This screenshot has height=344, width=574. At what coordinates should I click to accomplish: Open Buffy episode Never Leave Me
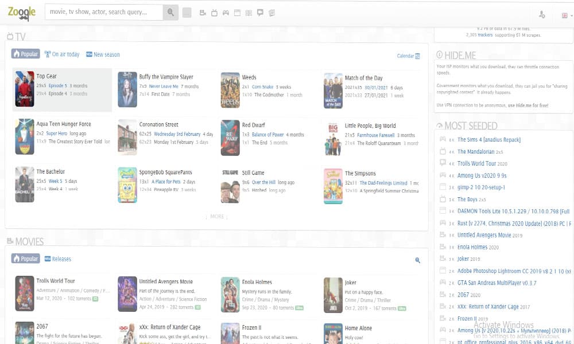164,86
